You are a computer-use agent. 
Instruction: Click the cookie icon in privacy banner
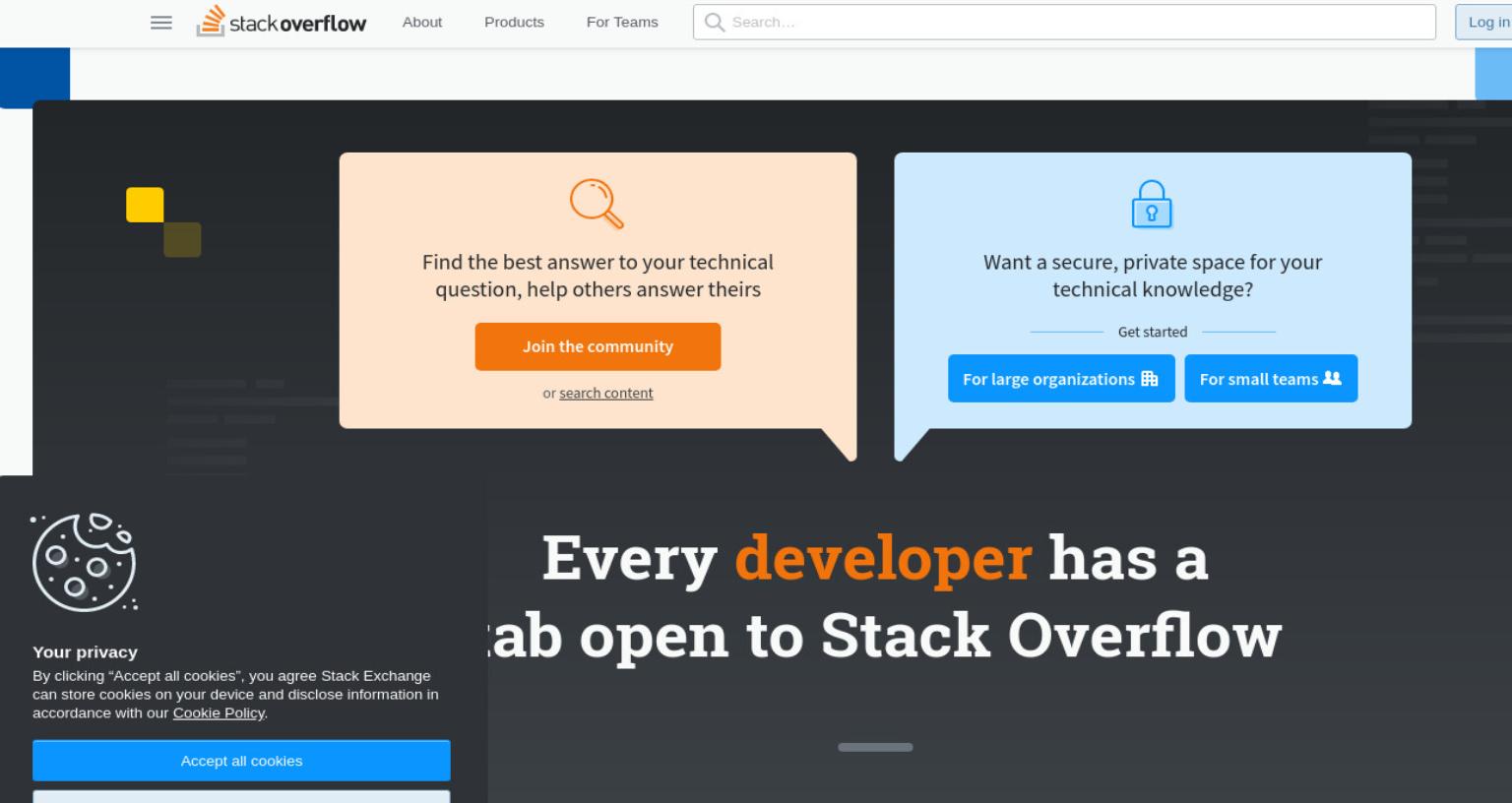[x=85, y=562]
